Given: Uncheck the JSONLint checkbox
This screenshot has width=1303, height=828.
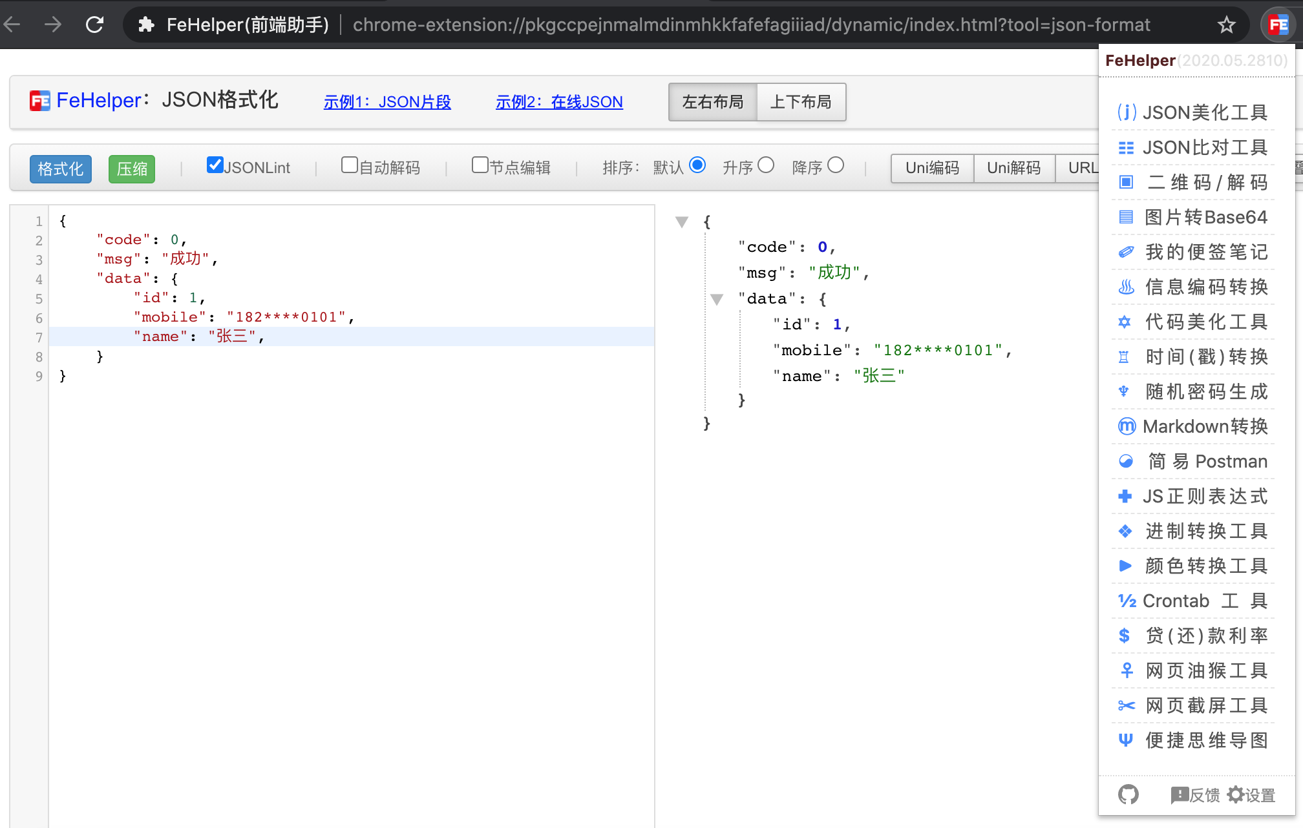Looking at the screenshot, I should pos(215,165).
